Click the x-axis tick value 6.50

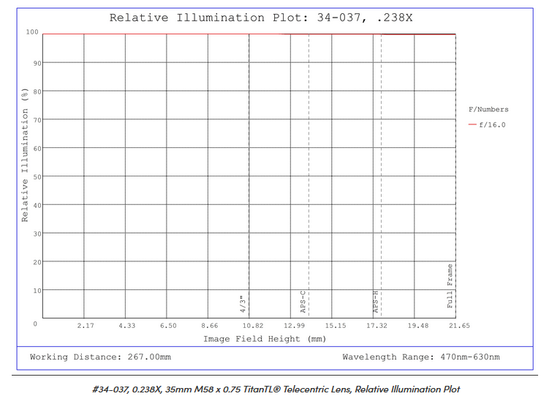tap(168, 326)
